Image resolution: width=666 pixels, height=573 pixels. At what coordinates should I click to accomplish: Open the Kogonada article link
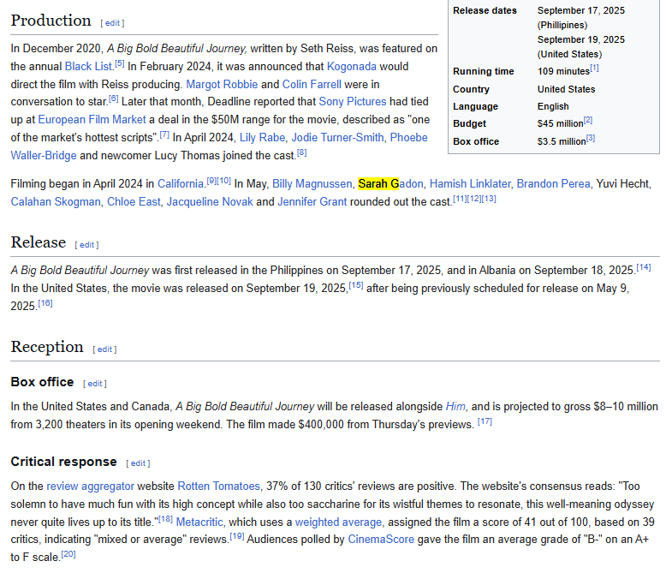[x=351, y=67]
